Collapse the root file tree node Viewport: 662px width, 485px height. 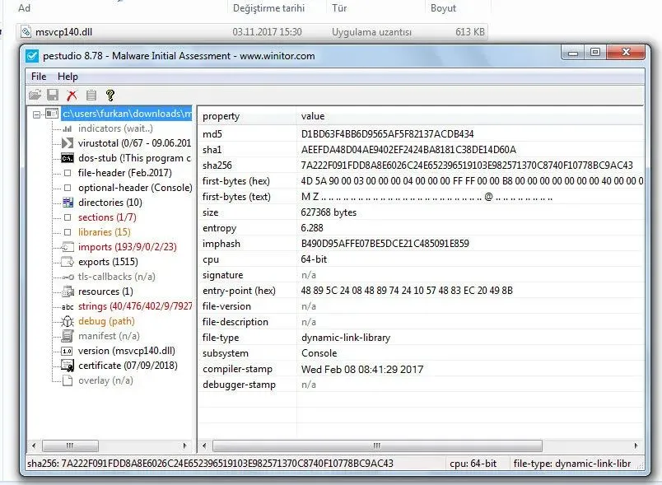tap(37, 114)
